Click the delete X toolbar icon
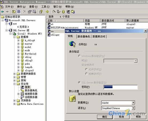The image size is (148, 121). point(25,12)
